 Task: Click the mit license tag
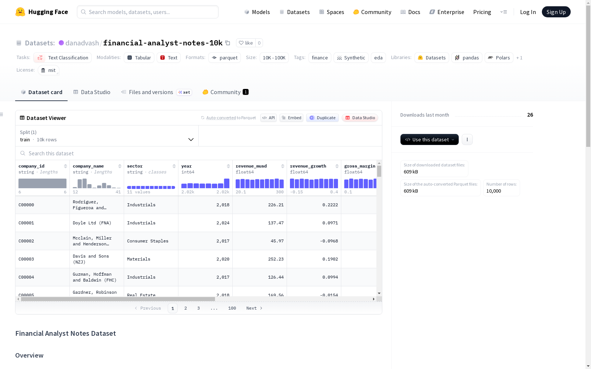tap(48, 70)
